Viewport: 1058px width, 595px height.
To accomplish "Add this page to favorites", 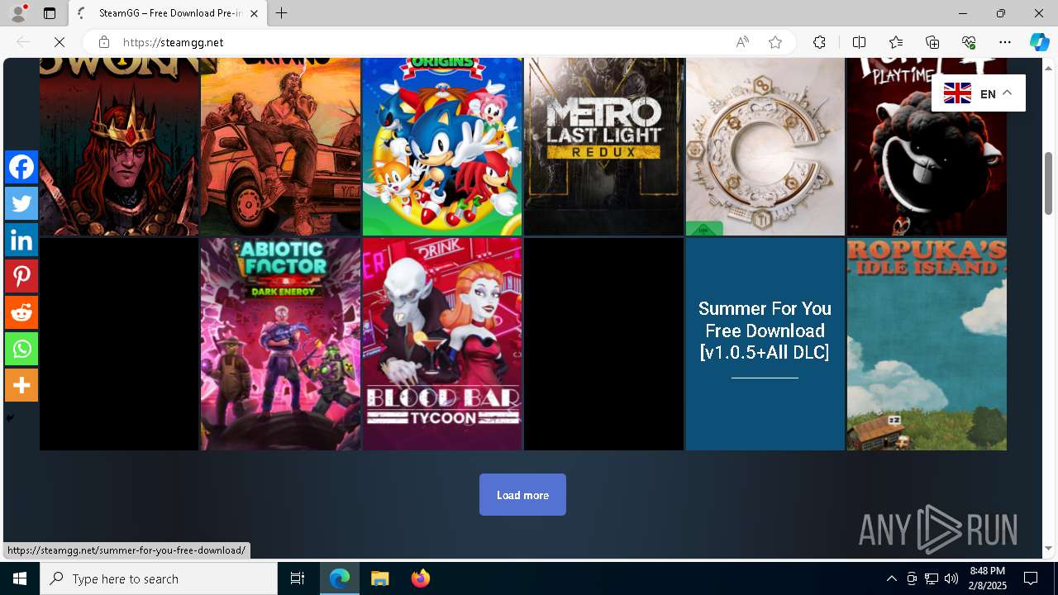I will [x=775, y=42].
